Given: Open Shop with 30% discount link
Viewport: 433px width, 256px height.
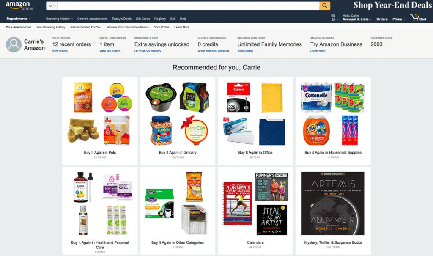Looking at the screenshot, I should [x=213, y=51].
